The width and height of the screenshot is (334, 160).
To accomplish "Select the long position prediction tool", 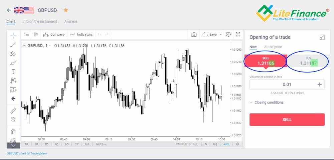I will (13, 89).
